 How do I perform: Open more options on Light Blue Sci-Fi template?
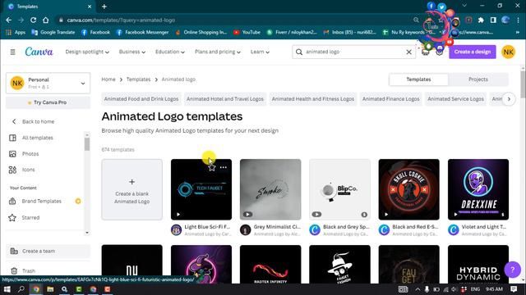pos(223,167)
